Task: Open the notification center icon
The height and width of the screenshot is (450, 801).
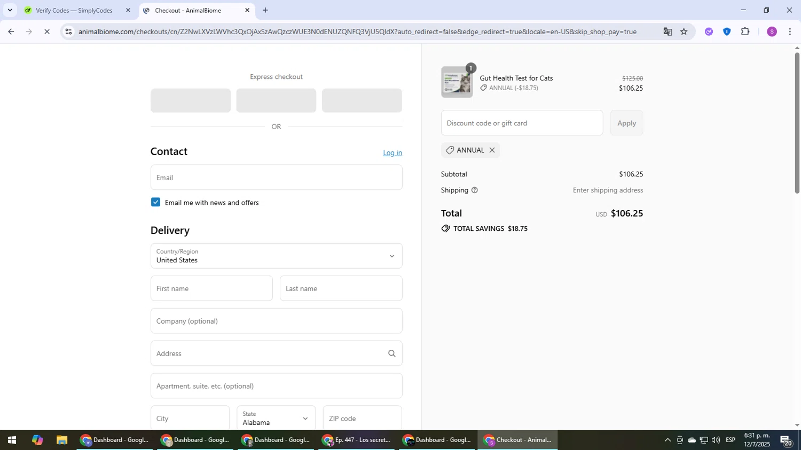Action: pyautogui.click(x=786, y=440)
